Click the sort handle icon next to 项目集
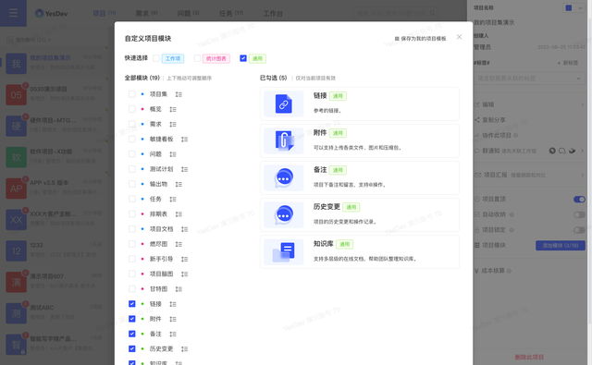Viewport: 592px width, 365px height. click(x=179, y=94)
